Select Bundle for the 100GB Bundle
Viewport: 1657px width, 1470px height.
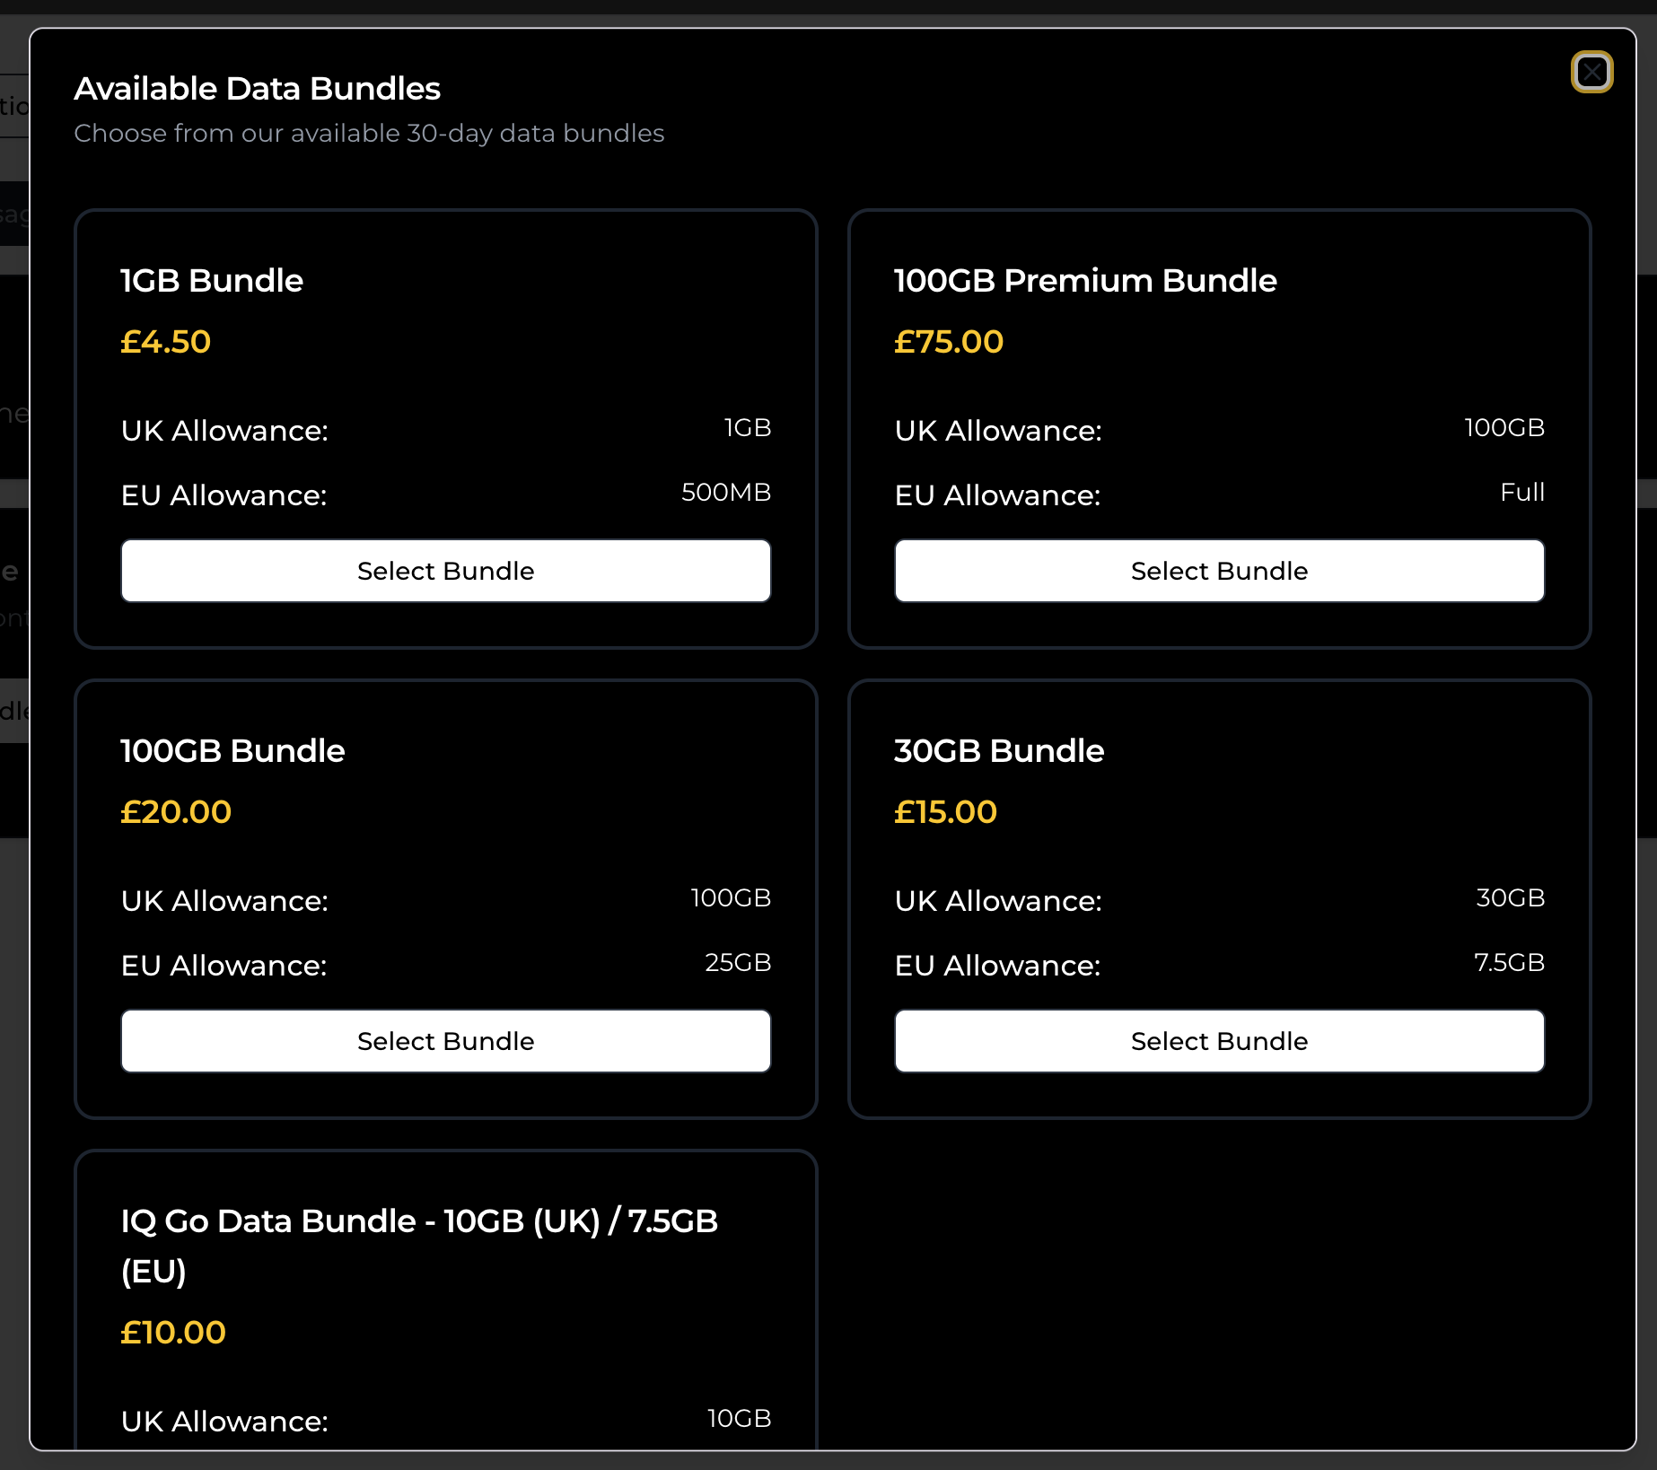coord(445,1041)
